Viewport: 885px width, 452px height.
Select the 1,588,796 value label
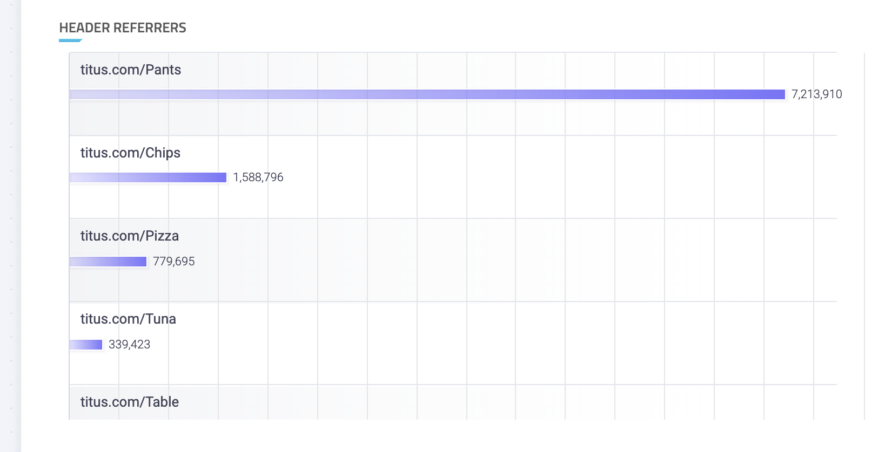tap(258, 177)
